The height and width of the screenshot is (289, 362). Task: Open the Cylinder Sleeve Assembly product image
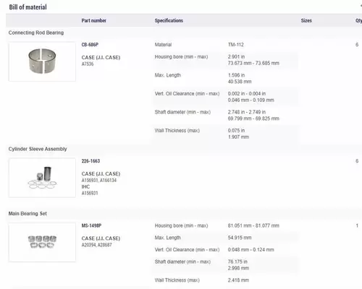tap(42, 178)
